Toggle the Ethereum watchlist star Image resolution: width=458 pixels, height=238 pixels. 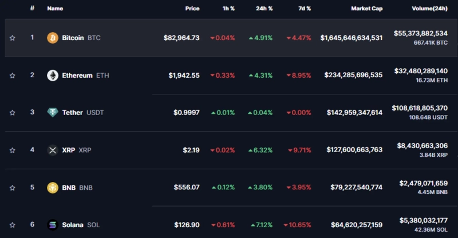[x=13, y=76]
